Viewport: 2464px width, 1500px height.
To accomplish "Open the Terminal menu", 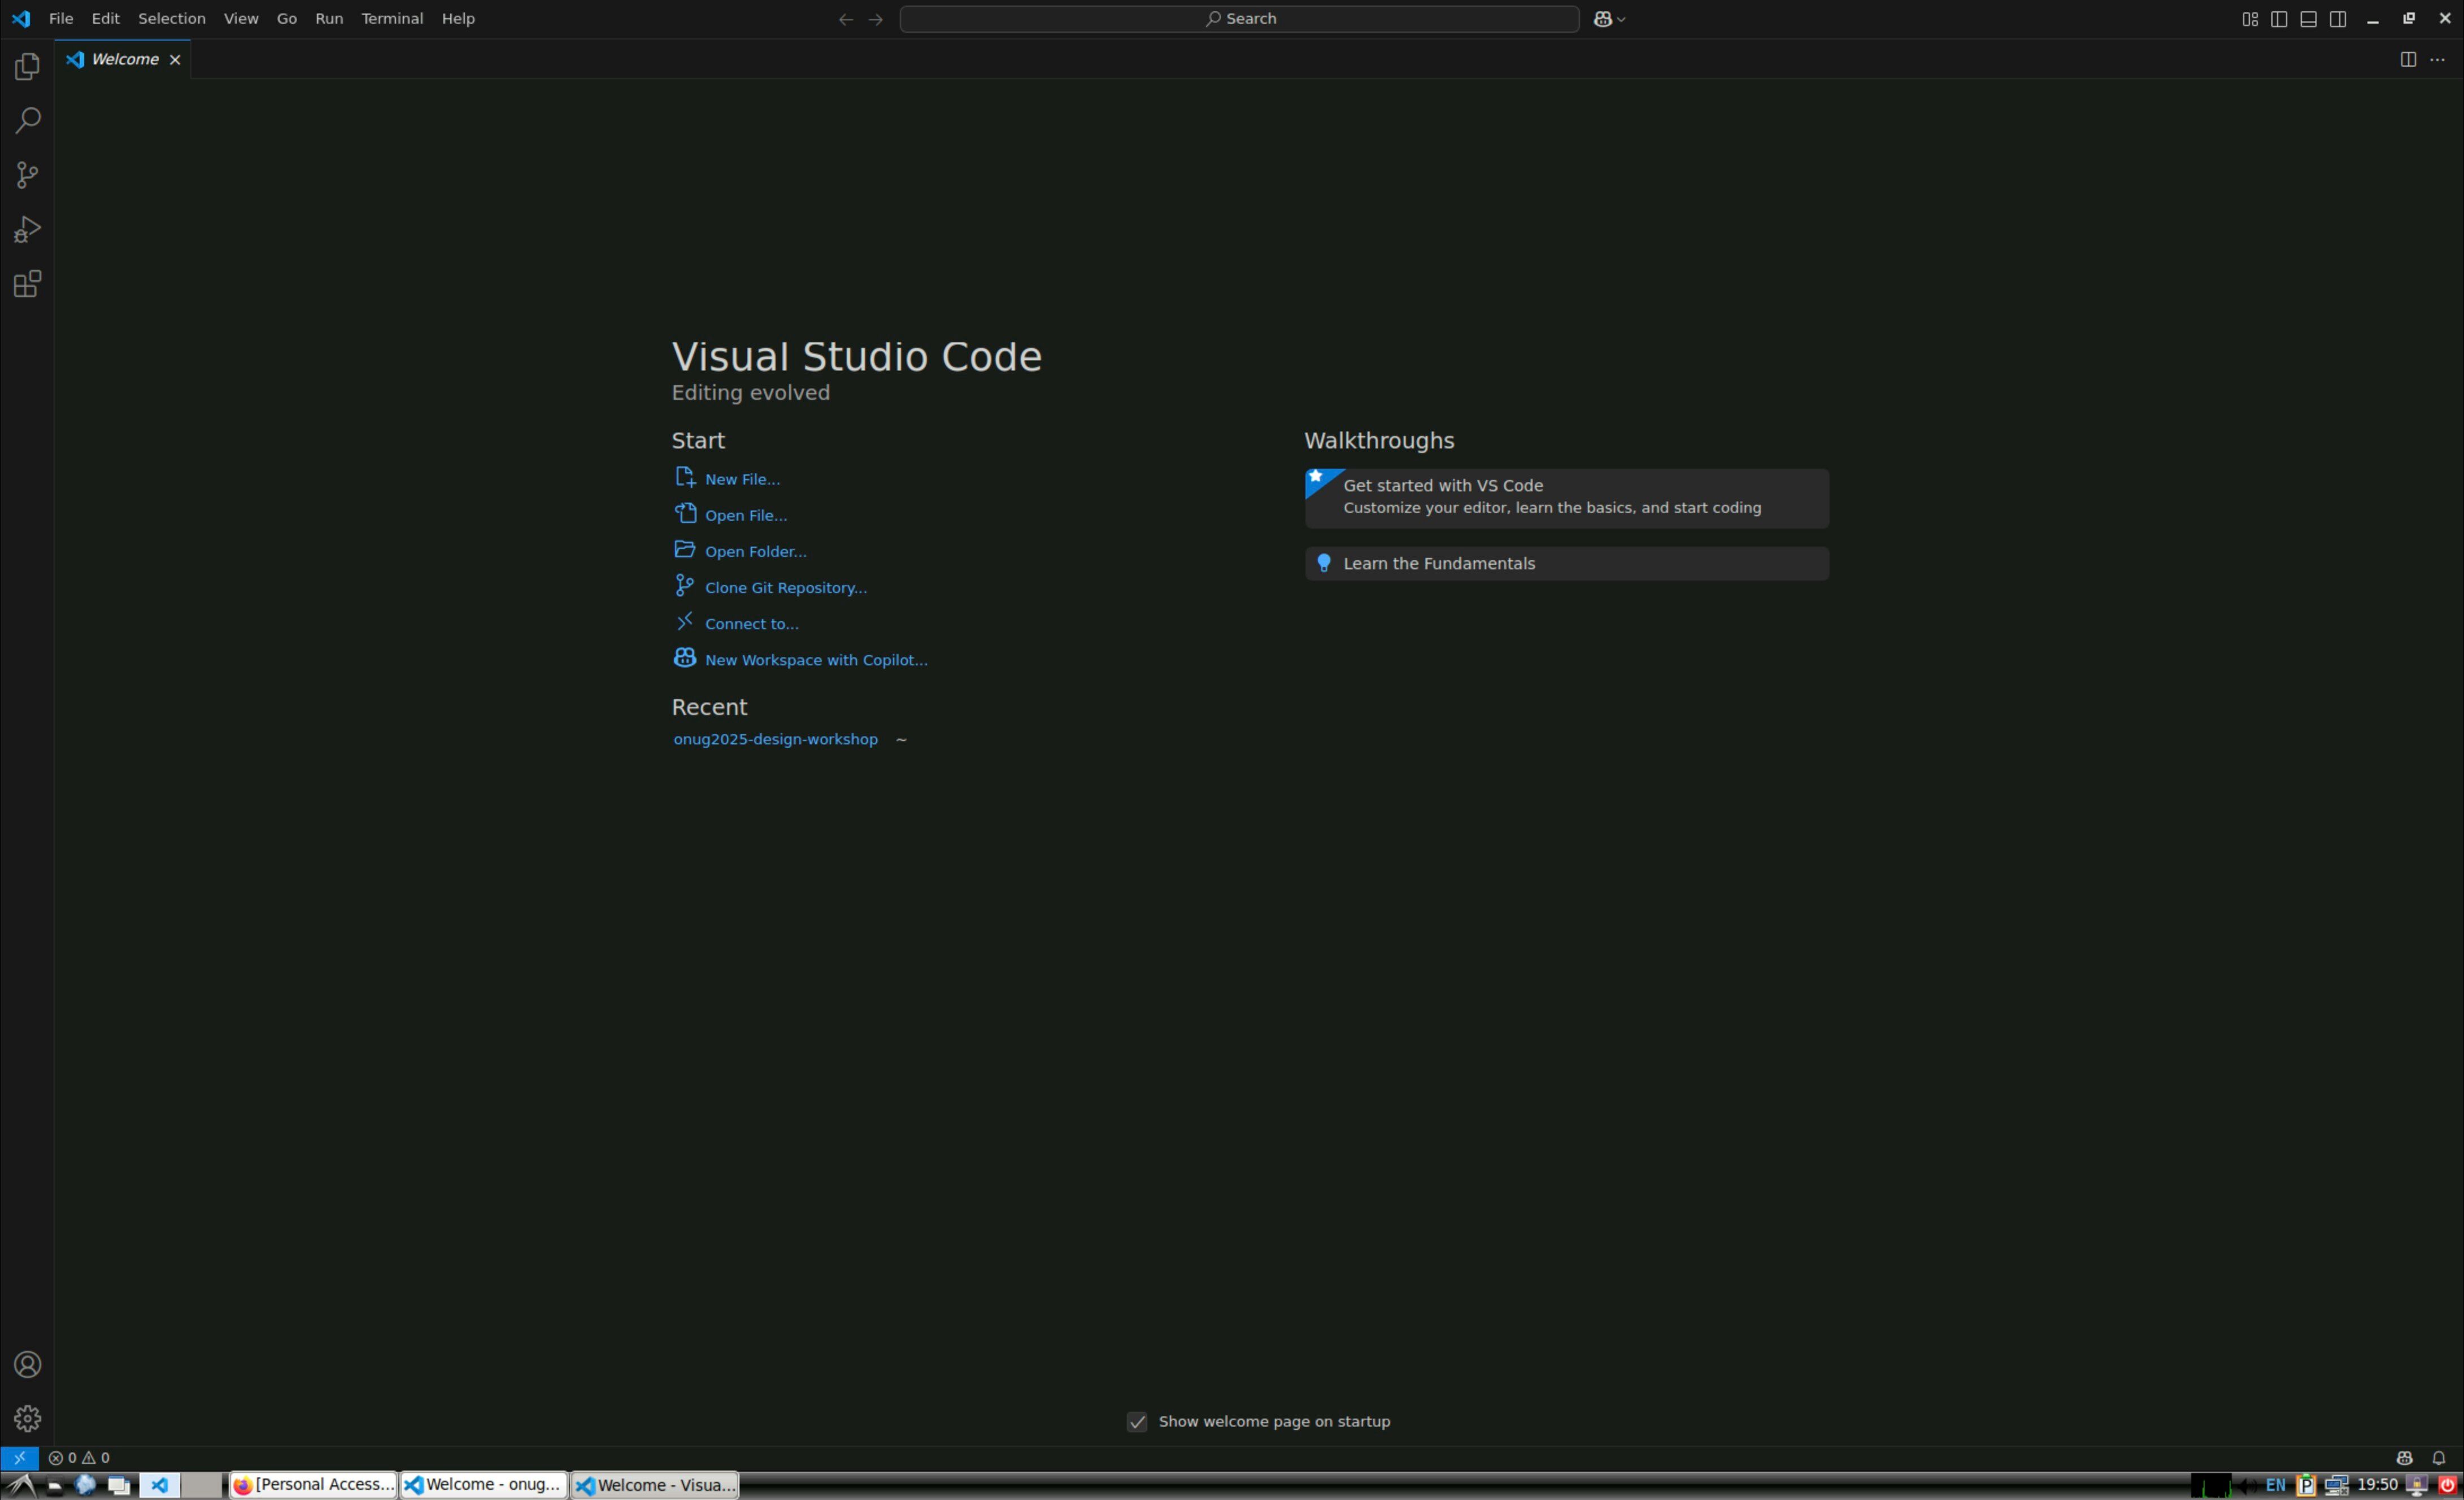I will coord(391,19).
